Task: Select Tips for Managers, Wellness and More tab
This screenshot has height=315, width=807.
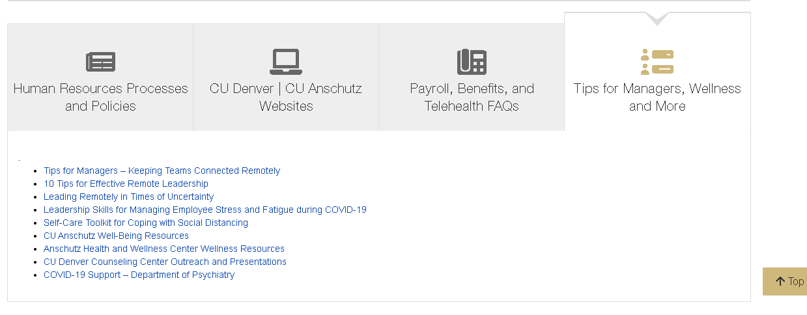Action: click(657, 72)
